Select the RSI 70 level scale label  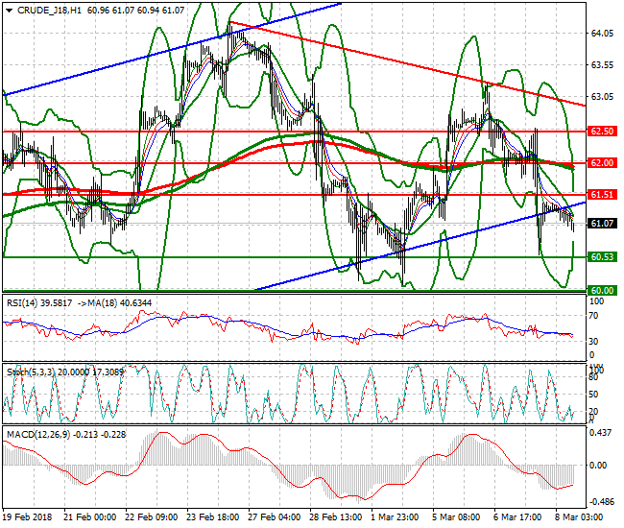[593, 316]
